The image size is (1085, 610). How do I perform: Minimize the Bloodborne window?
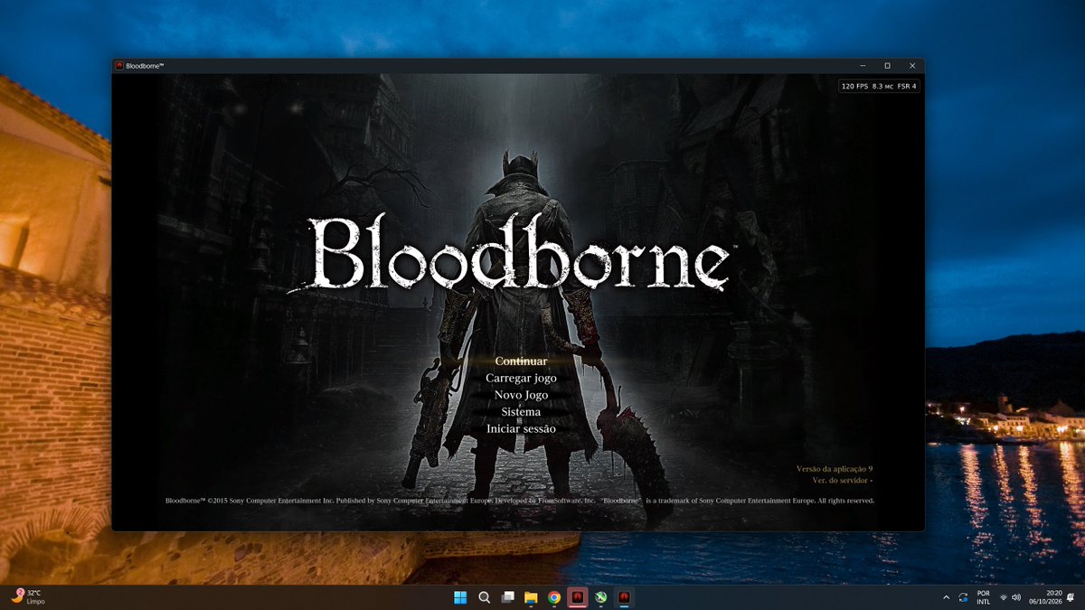pyautogui.click(x=863, y=66)
